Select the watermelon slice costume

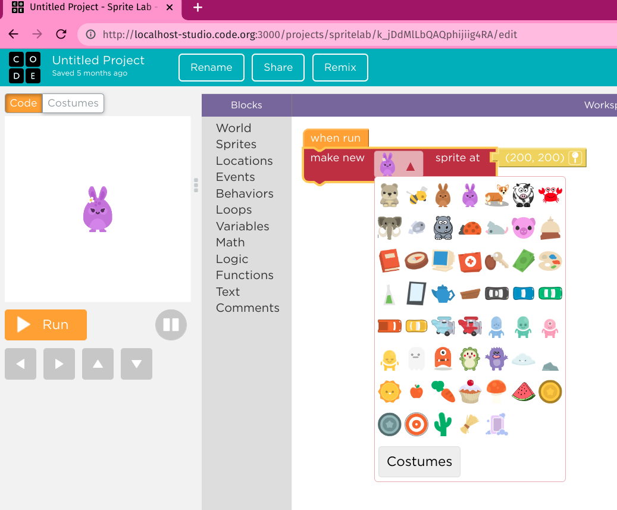tap(523, 392)
